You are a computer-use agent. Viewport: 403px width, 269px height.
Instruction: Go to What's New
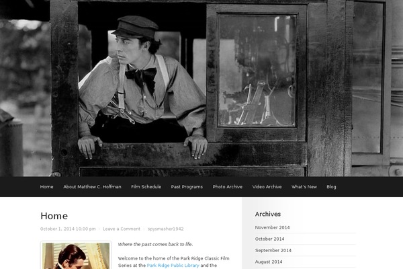pyautogui.click(x=304, y=187)
